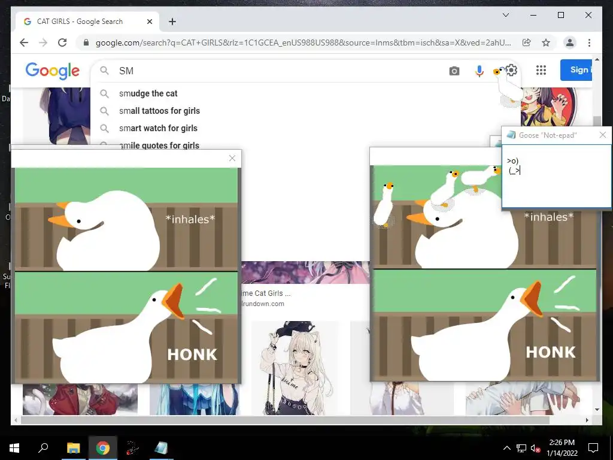The image size is (613, 460).
Task: Open the Windows Start menu
Action: click(x=14, y=448)
